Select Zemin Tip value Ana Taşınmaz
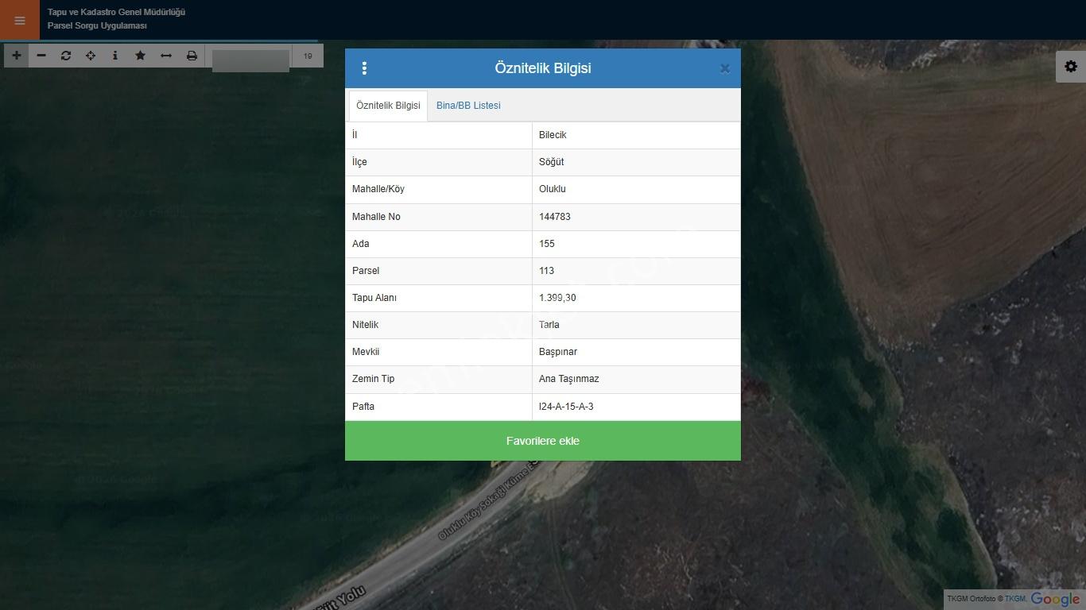The image size is (1086, 610). 569,379
